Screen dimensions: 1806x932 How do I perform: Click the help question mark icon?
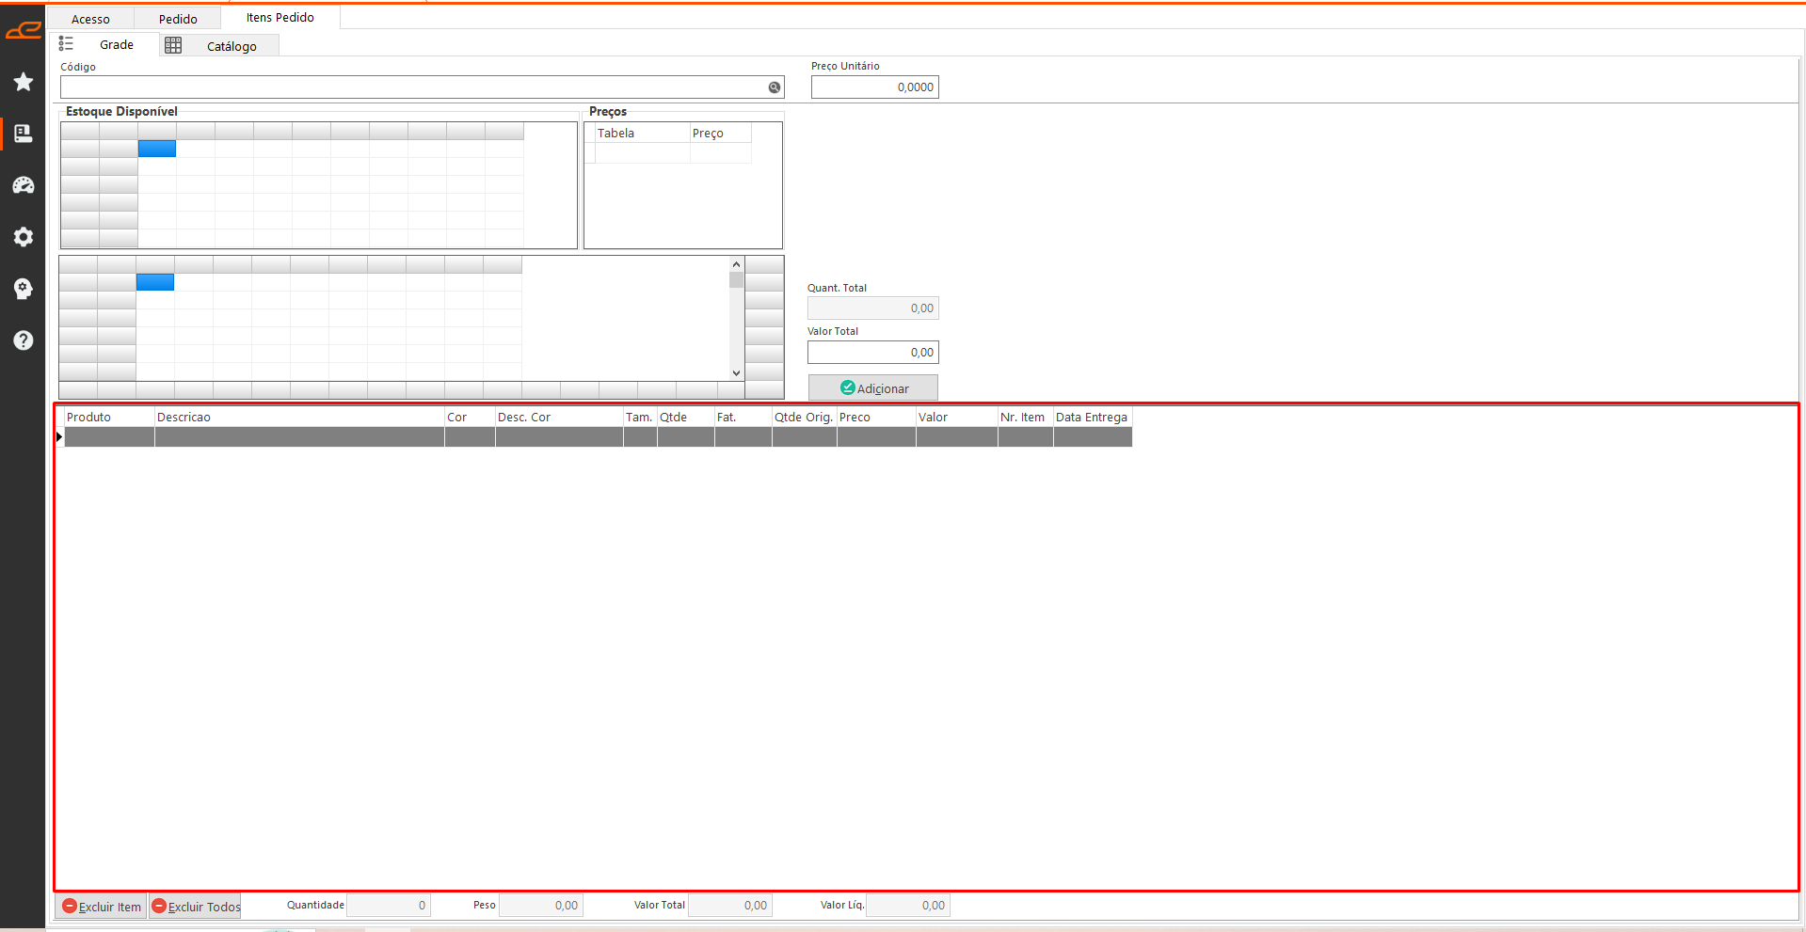(x=24, y=340)
